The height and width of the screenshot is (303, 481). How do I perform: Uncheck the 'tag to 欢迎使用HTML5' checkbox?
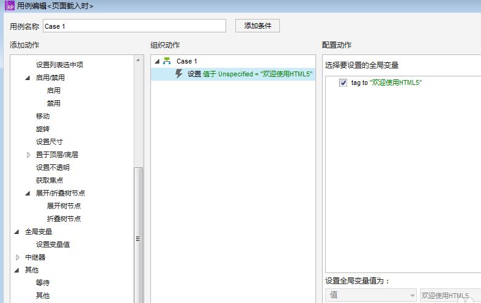[343, 83]
